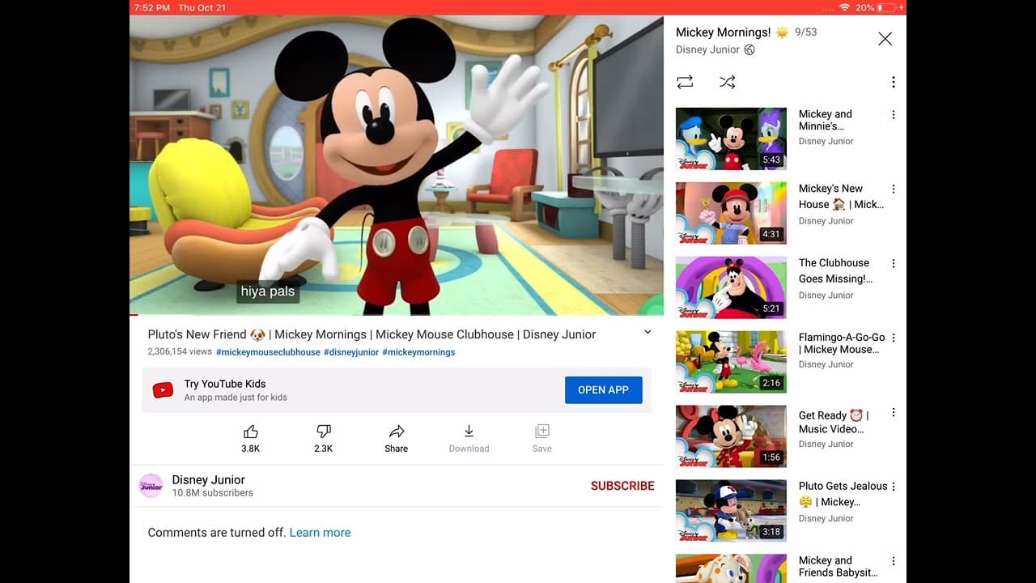The height and width of the screenshot is (583, 1036).
Task: Tap the Download icon
Action: [x=469, y=432]
